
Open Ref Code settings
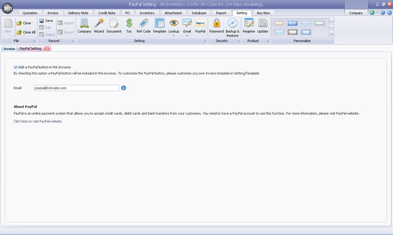[143, 26]
